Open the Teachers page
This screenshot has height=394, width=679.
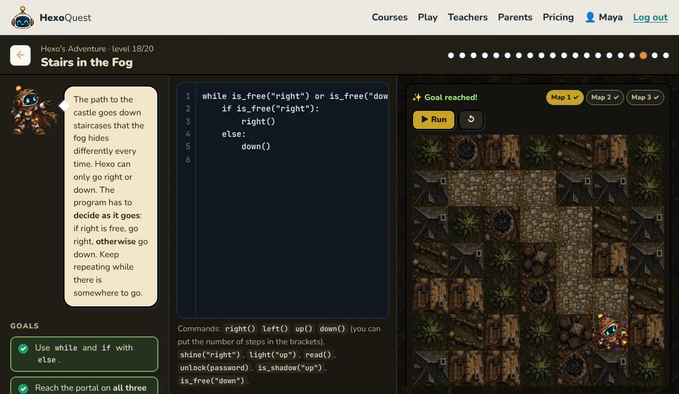467,18
